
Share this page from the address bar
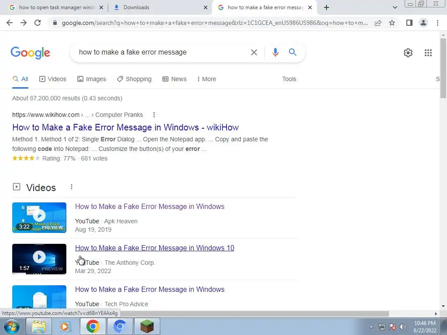pos(378,23)
